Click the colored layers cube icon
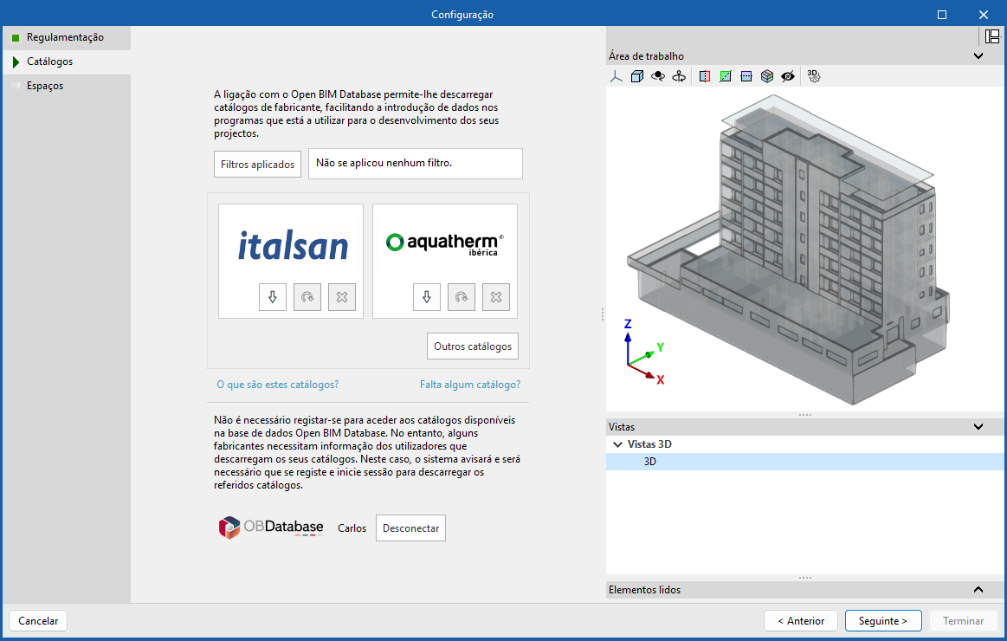 pyautogui.click(x=766, y=76)
